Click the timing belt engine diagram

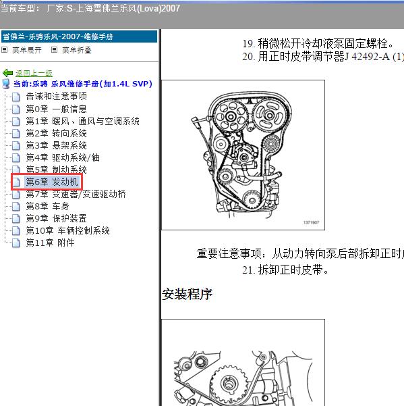point(243,155)
